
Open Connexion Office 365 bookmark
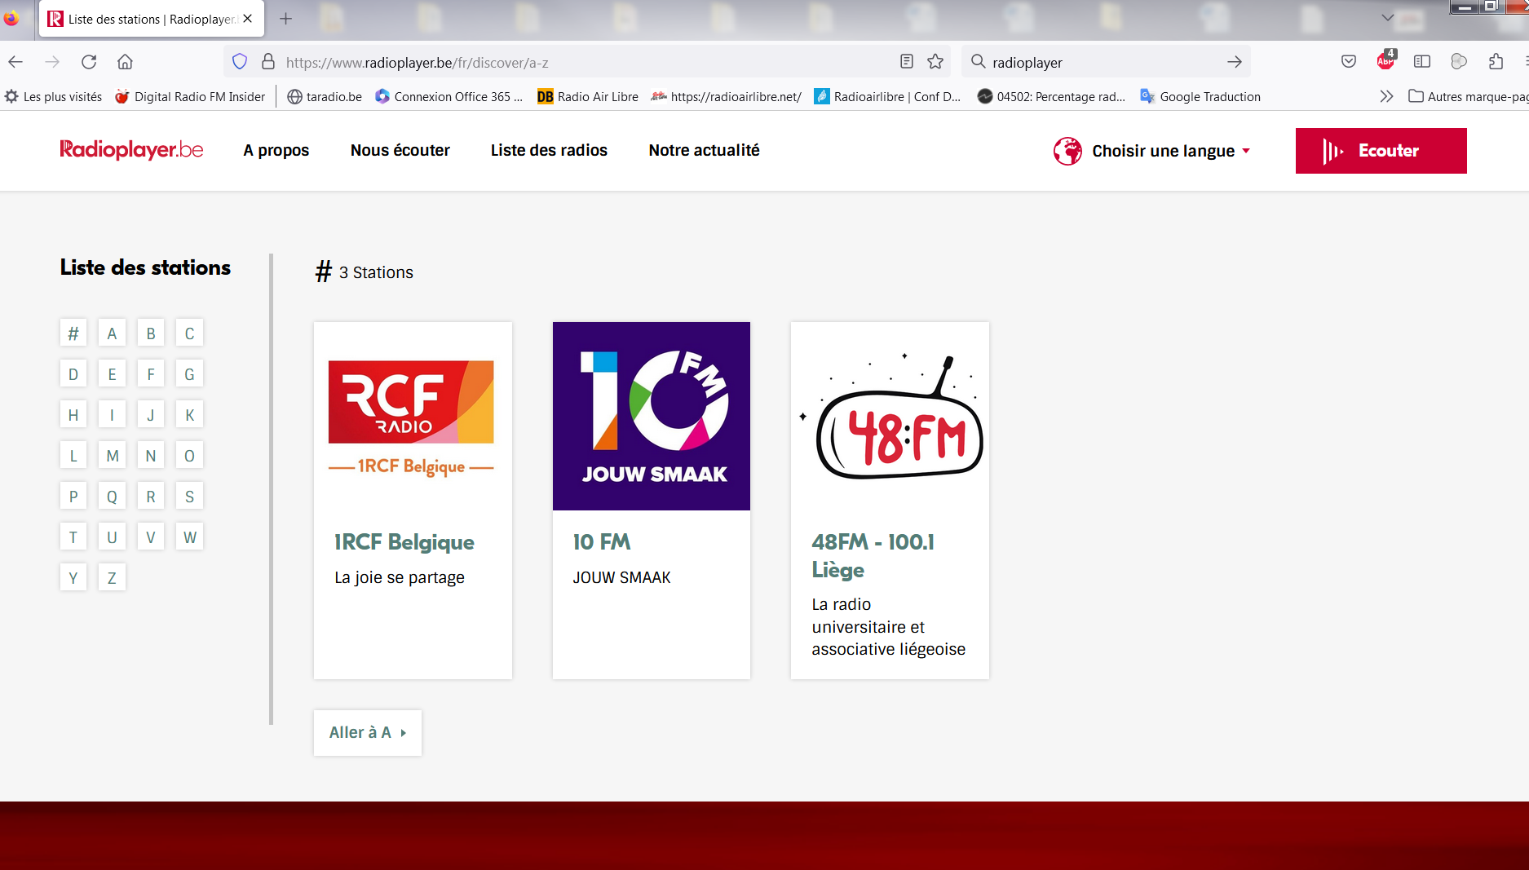coord(449,96)
